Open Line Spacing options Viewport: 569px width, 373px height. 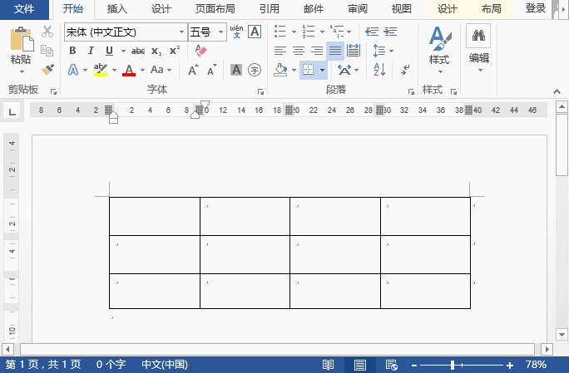tap(383, 51)
